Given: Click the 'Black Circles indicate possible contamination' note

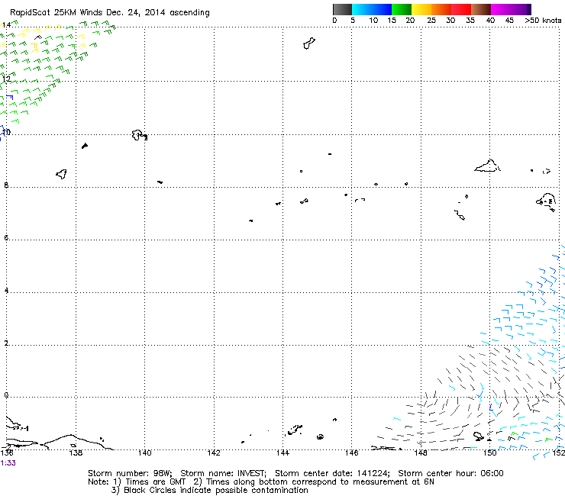Looking at the screenshot, I should (x=216, y=491).
